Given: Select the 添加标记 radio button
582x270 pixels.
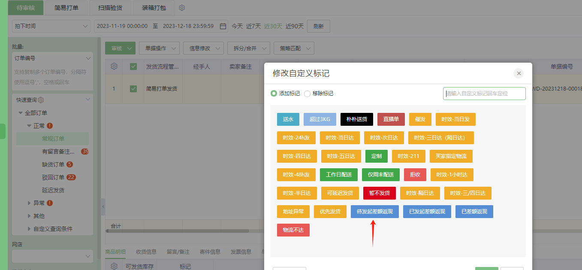Looking at the screenshot, I should click(x=274, y=94).
